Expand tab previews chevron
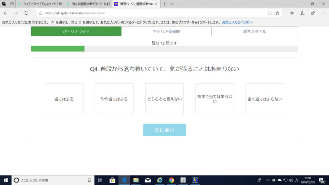Screen dimensions: 329x185 point(172,4)
